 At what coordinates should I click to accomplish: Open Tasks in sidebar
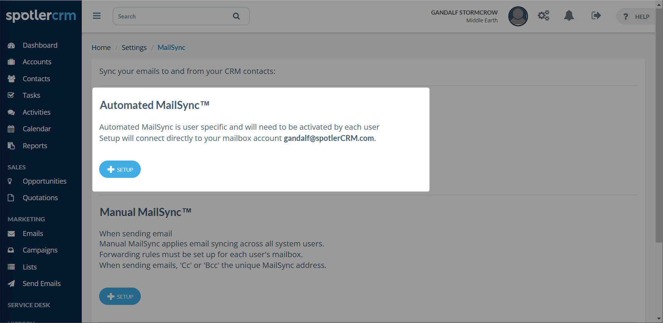pyautogui.click(x=31, y=95)
